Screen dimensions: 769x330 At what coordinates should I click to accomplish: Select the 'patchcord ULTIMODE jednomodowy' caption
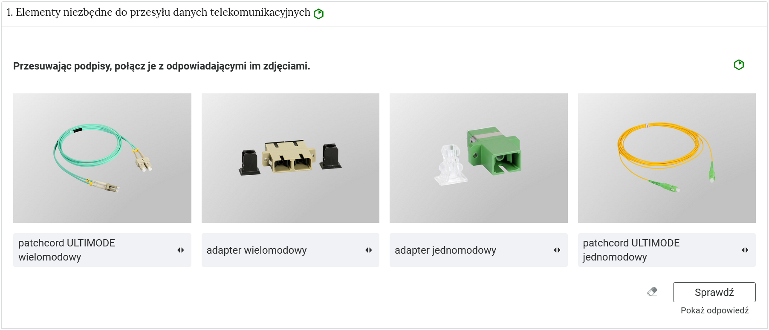coord(667,250)
